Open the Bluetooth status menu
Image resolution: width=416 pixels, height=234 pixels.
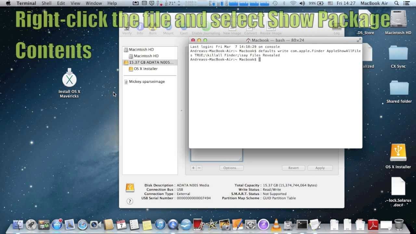click(284, 3)
